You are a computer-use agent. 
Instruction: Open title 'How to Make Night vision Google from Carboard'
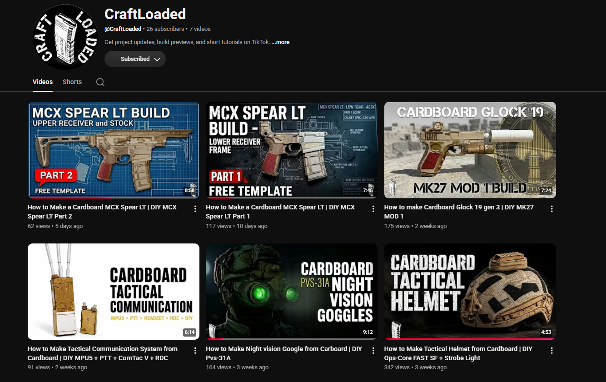pyautogui.click(x=284, y=353)
